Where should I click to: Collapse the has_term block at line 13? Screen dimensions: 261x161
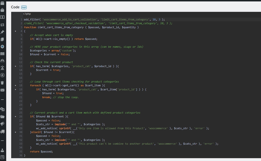pos(15,66)
